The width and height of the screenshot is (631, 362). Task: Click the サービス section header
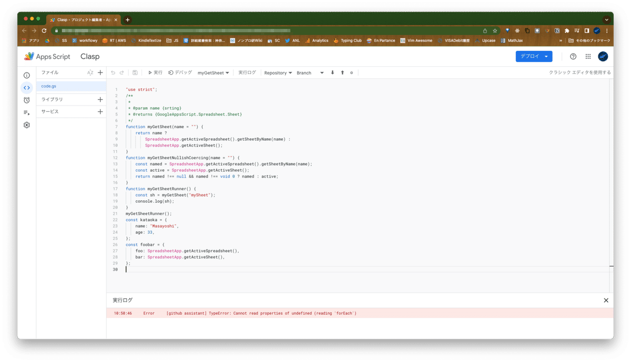(x=50, y=111)
